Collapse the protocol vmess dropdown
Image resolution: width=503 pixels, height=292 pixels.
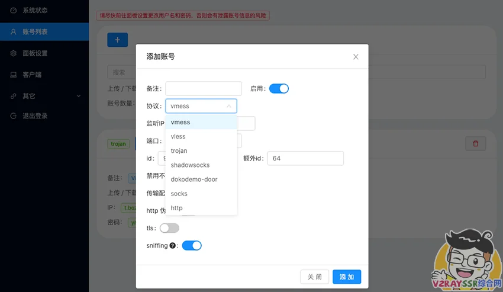[201, 106]
